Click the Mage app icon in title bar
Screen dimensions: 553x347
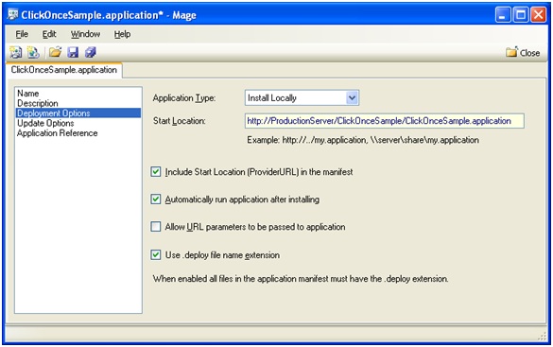12,15
